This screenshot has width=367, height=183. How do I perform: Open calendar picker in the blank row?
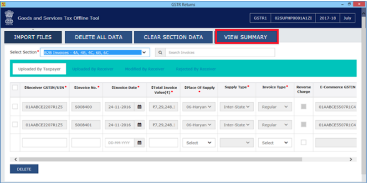point(139,143)
